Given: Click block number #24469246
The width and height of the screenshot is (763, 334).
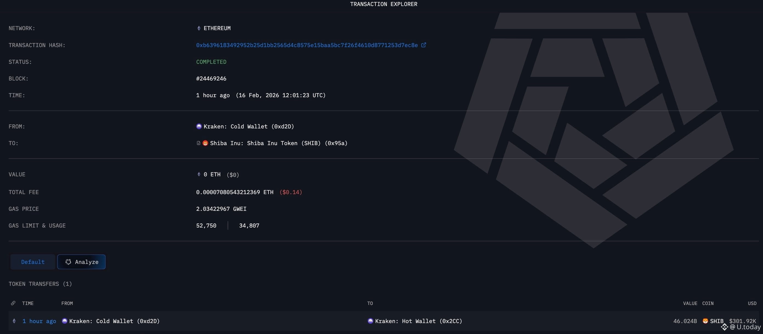Looking at the screenshot, I should [211, 79].
